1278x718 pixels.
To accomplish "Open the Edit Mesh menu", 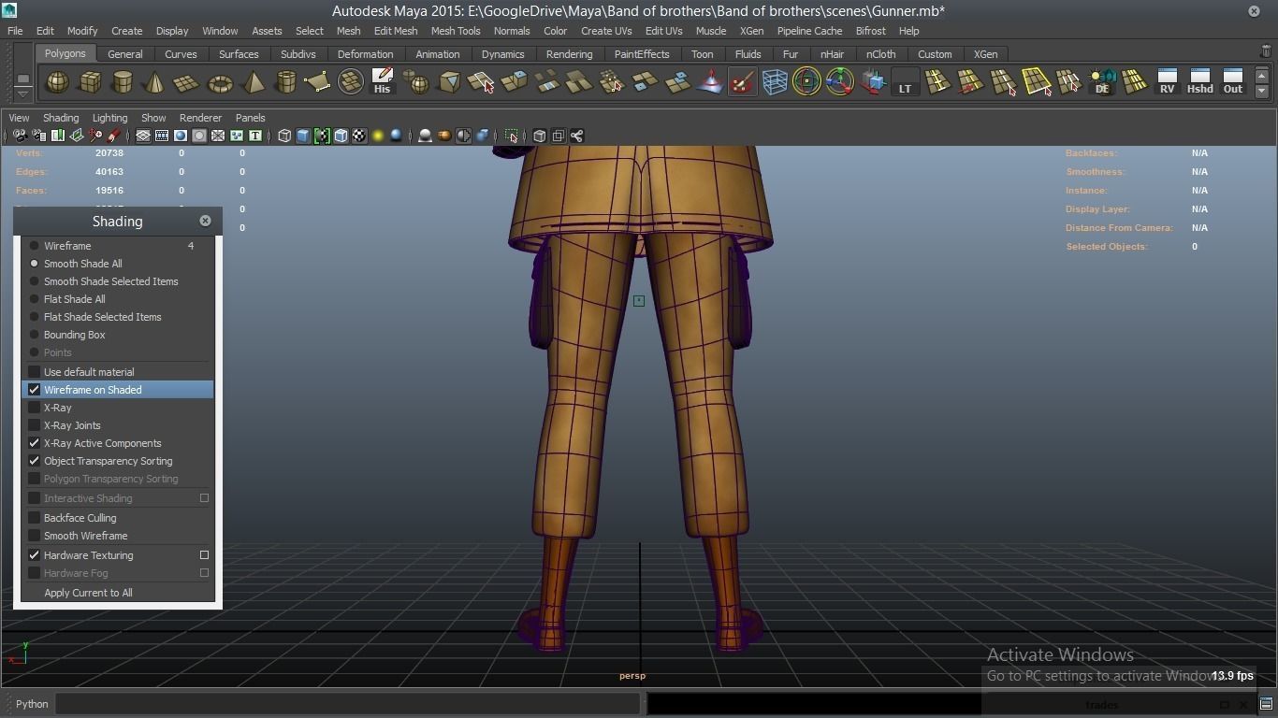I will pos(396,31).
